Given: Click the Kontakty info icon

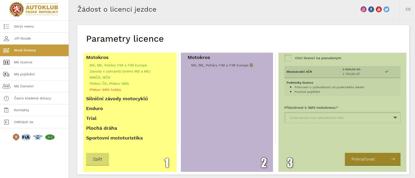Looking at the screenshot, I should [6, 110].
